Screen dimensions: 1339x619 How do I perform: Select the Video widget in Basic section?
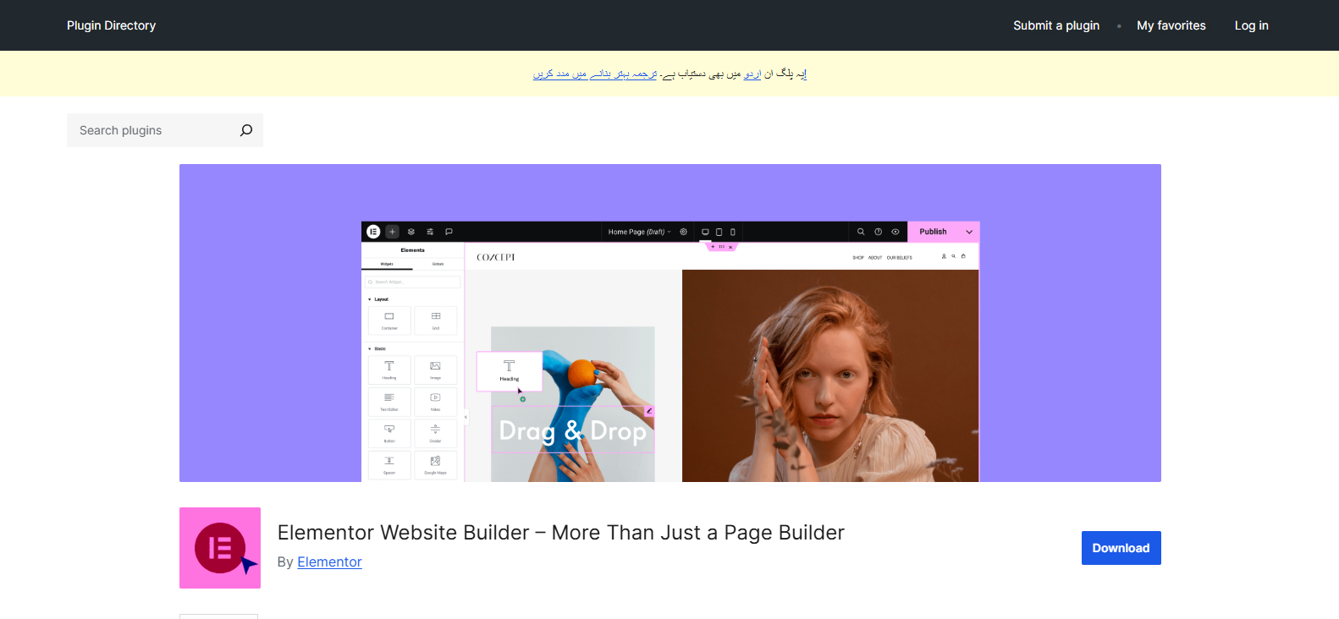coord(435,401)
